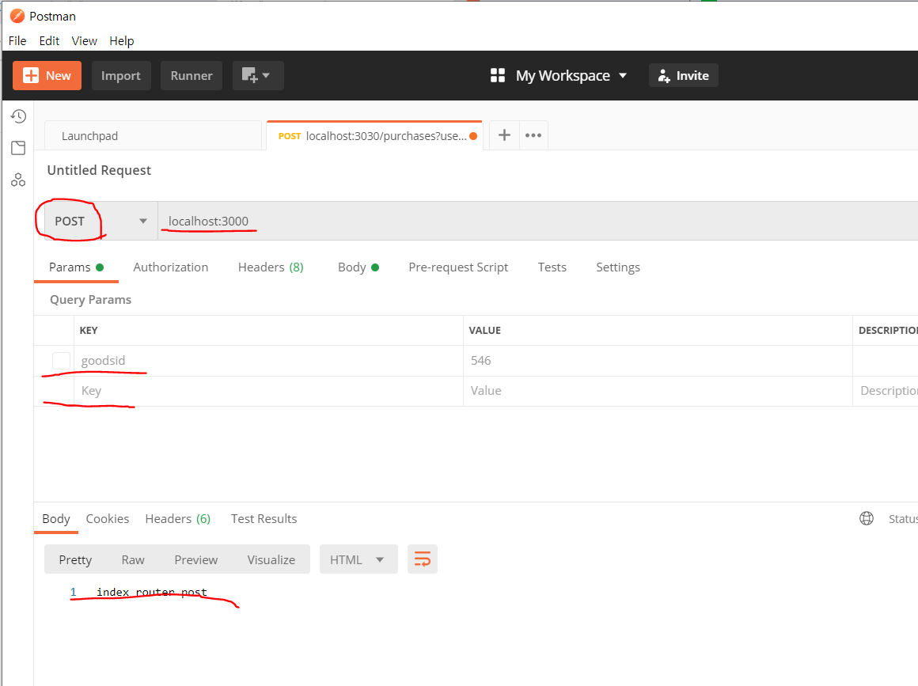
Task: Click the 'index router post' response line
Action: (152, 592)
